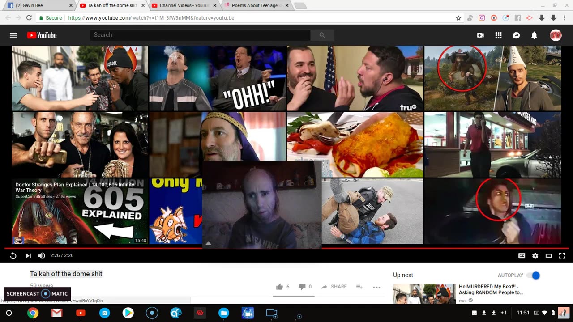Go back in browser history
The image size is (573, 322).
click(8, 18)
